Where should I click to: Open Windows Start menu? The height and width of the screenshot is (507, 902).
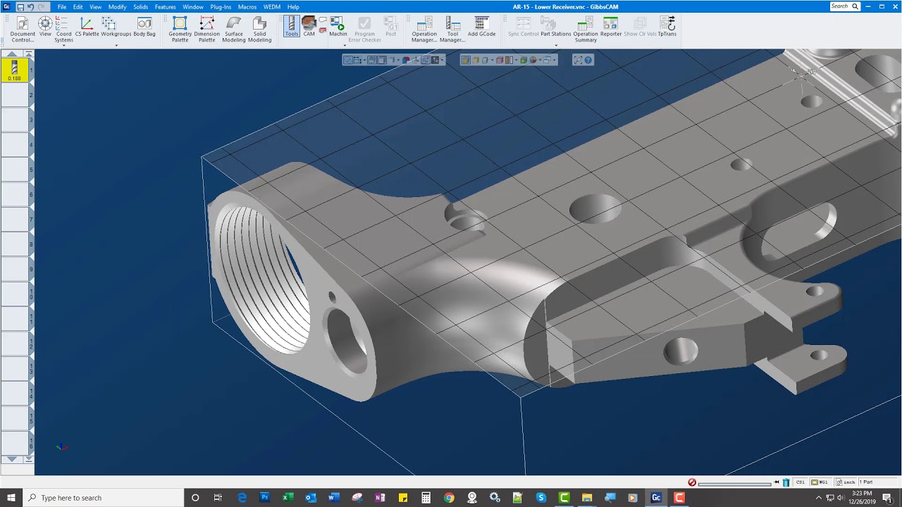tap(11, 498)
